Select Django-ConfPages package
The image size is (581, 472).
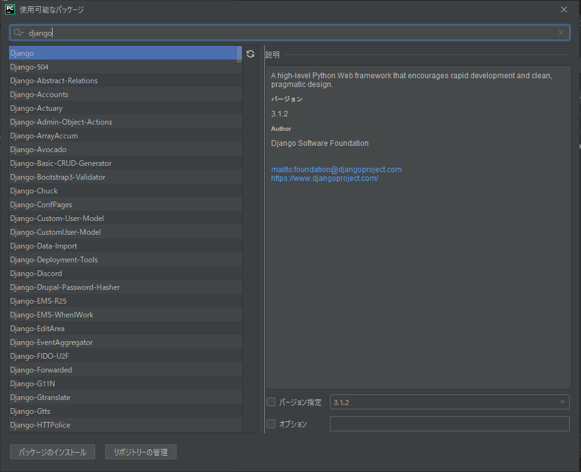(x=125, y=205)
